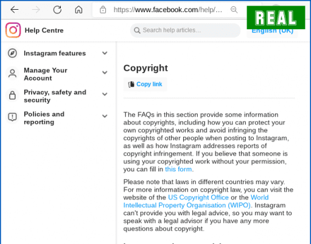The height and width of the screenshot is (244, 311).
Task: Click the clipboard icon in the Copy link button
Action: tap(131, 84)
